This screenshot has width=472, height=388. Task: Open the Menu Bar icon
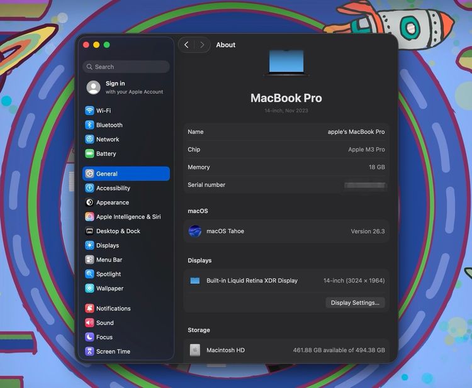click(x=89, y=260)
